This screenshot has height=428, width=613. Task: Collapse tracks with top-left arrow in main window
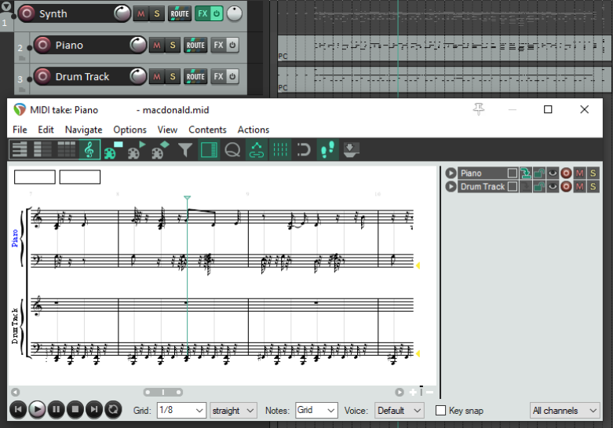tap(6, 5)
